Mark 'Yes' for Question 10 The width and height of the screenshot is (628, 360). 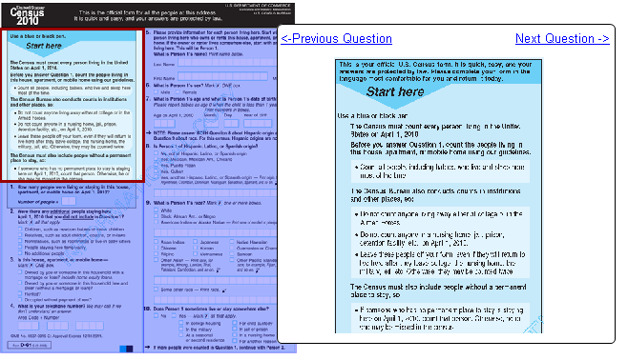(x=175, y=315)
